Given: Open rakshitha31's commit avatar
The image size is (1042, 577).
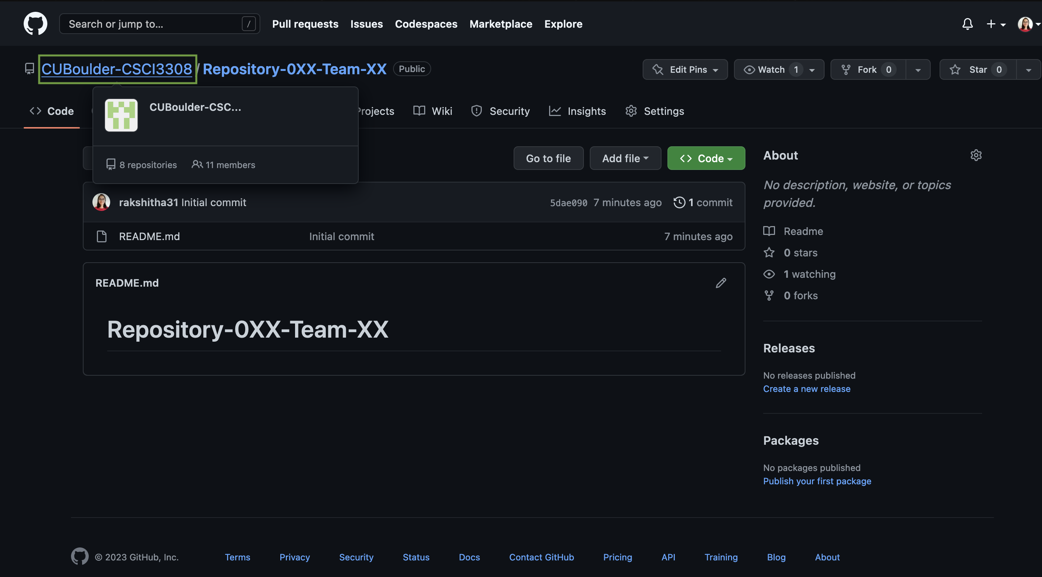Looking at the screenshot, I should 101,202.
